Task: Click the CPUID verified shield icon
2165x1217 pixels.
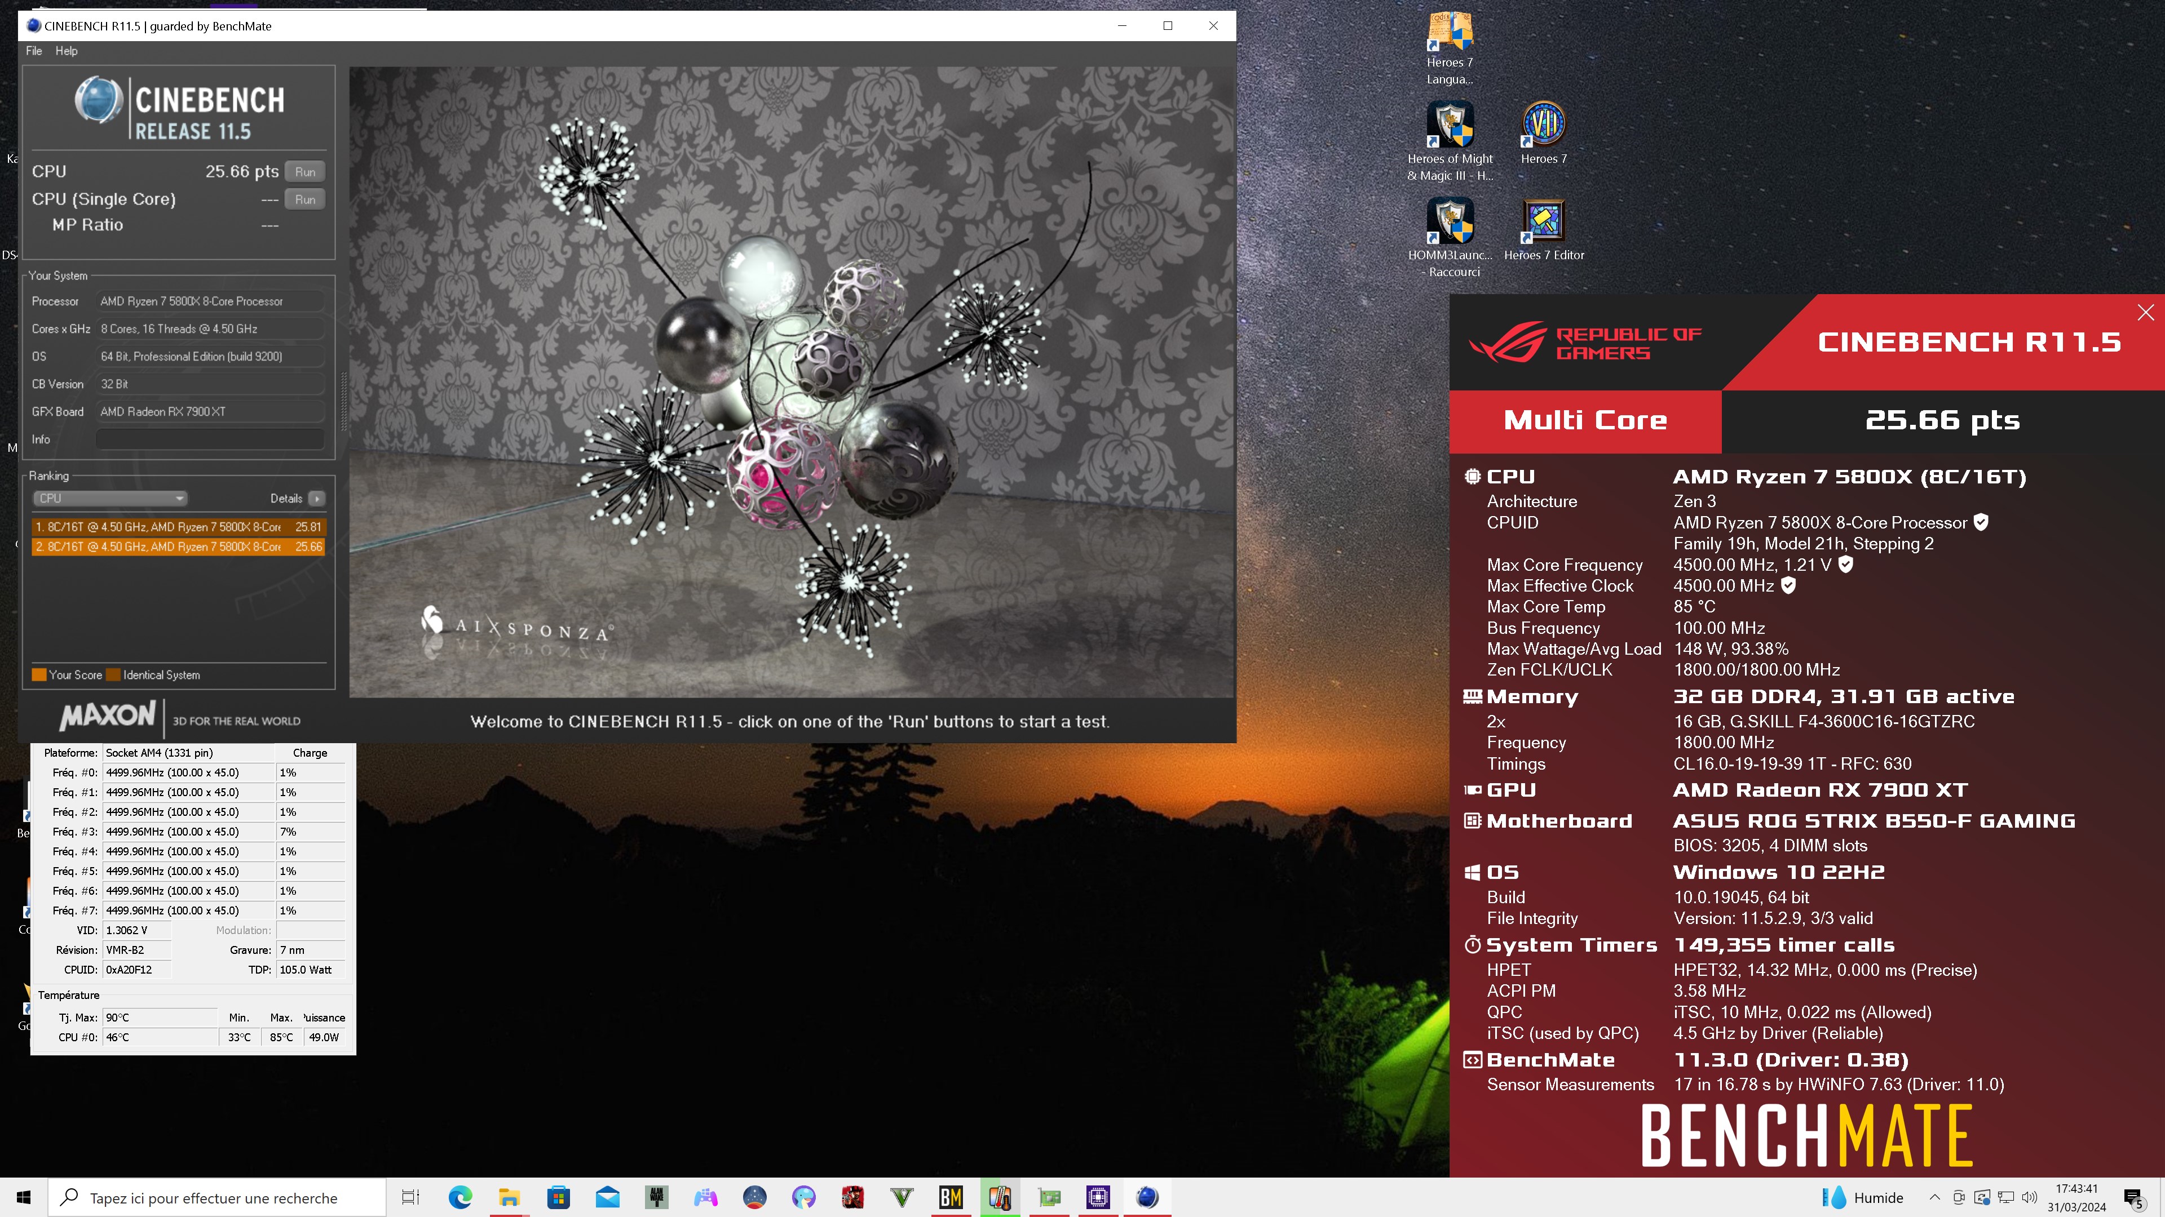Action: [1981, 522]
